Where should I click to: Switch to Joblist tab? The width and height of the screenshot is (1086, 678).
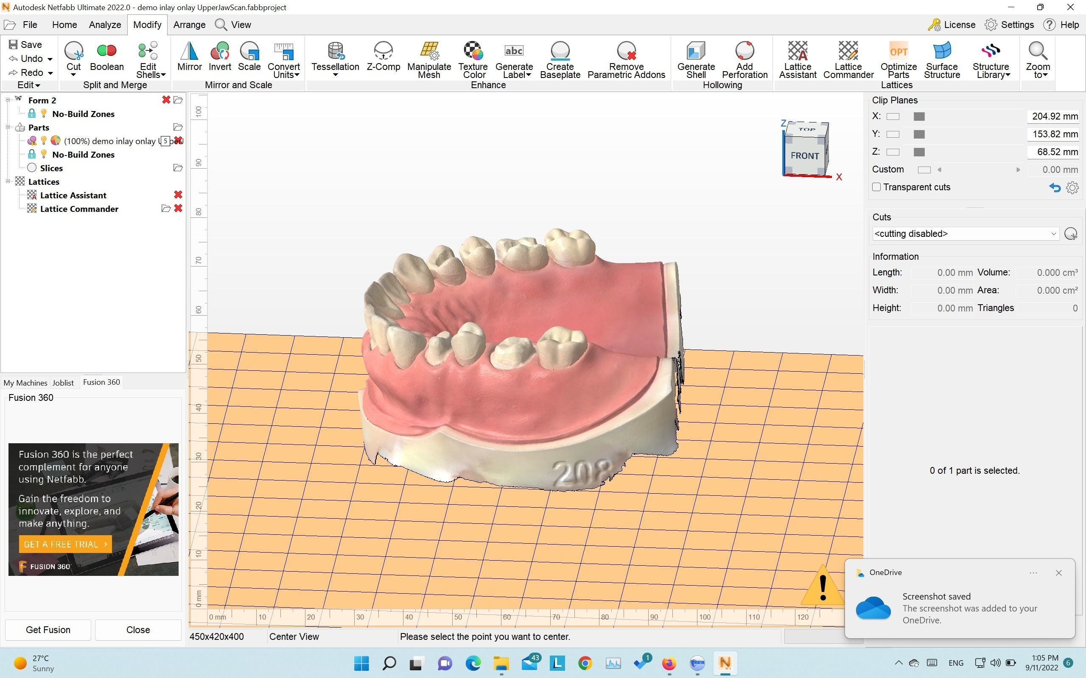tap(63, 383)
